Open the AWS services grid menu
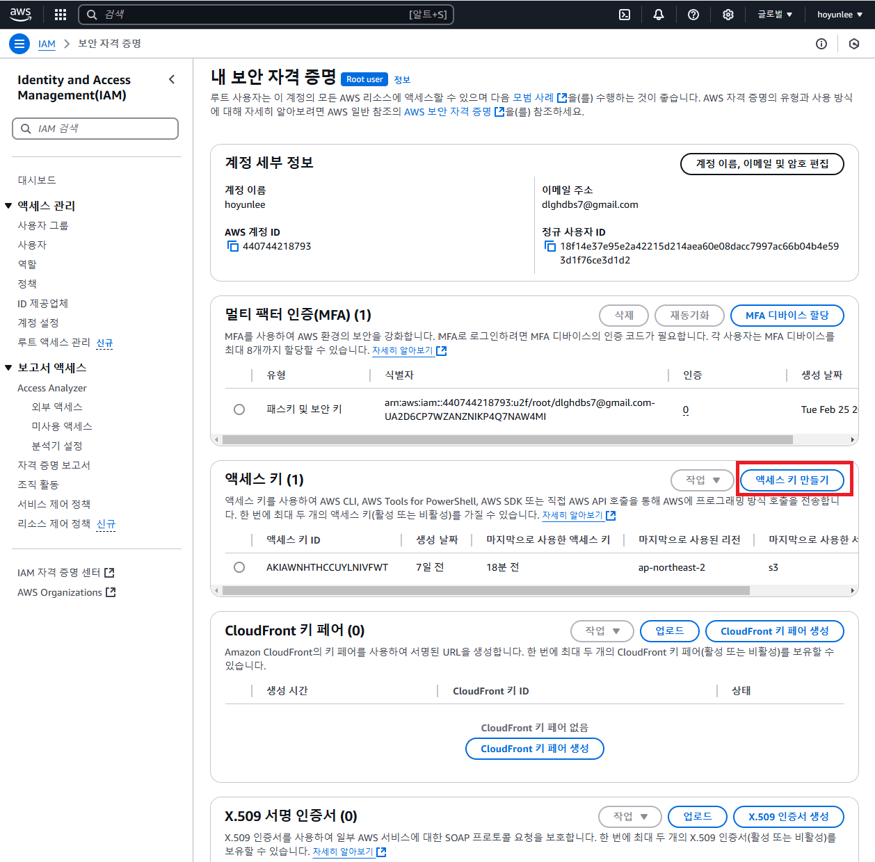The height and width of the screenshot is (862, 875). point(61,15)
